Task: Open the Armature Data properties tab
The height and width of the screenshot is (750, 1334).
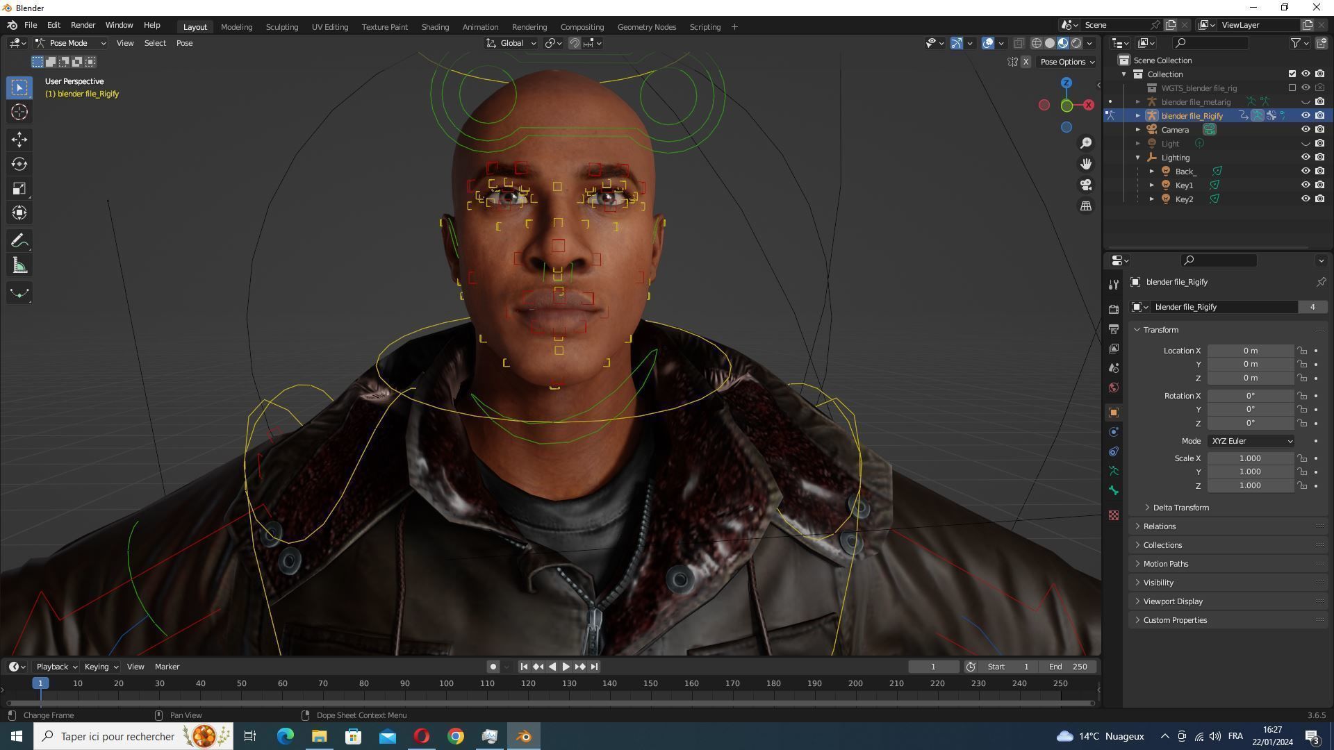Action: [1114, 471]
